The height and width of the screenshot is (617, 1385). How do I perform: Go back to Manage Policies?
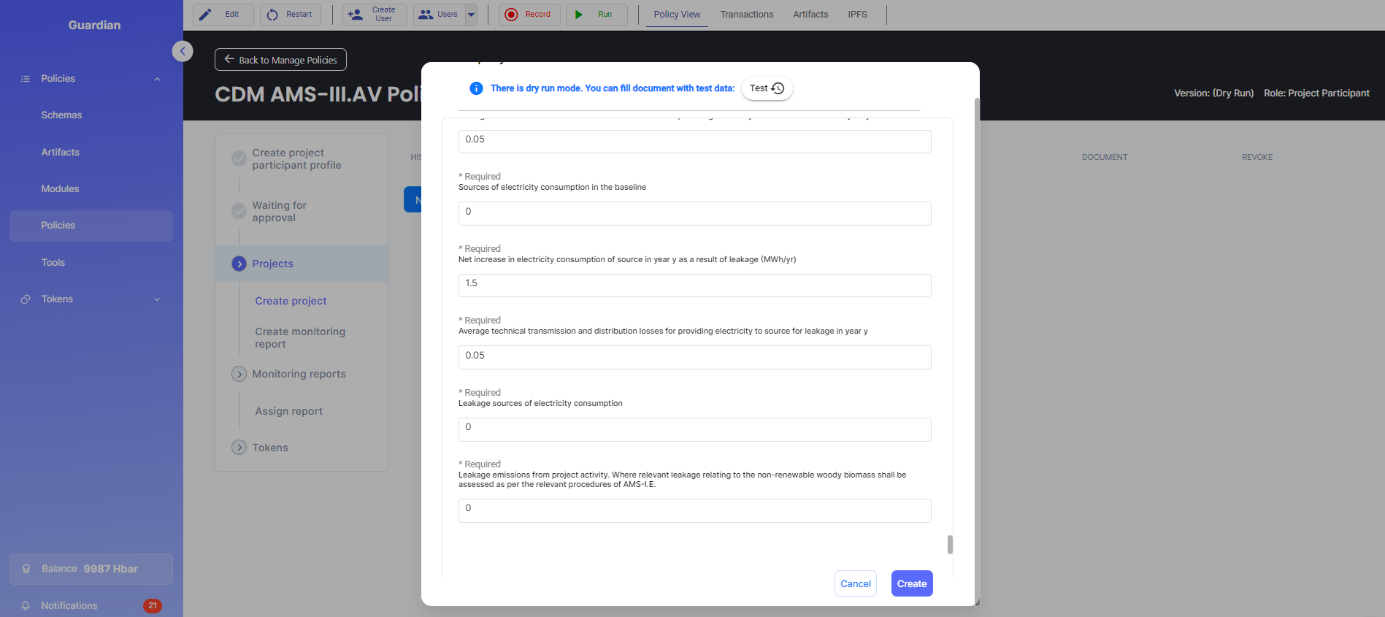pos(280,60)
